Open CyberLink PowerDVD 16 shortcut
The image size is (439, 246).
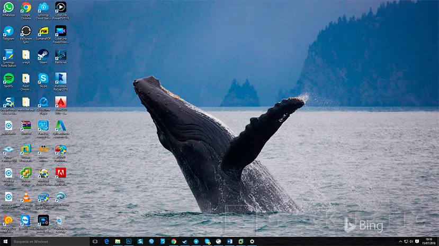pos(61,7)
